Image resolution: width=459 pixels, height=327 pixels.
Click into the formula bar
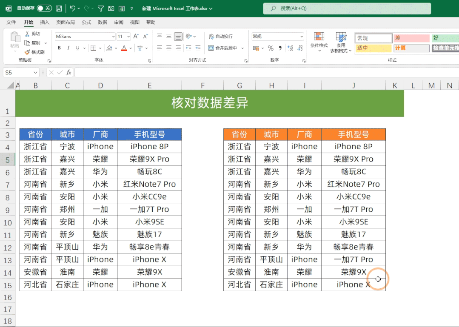(x=266, y=73)
